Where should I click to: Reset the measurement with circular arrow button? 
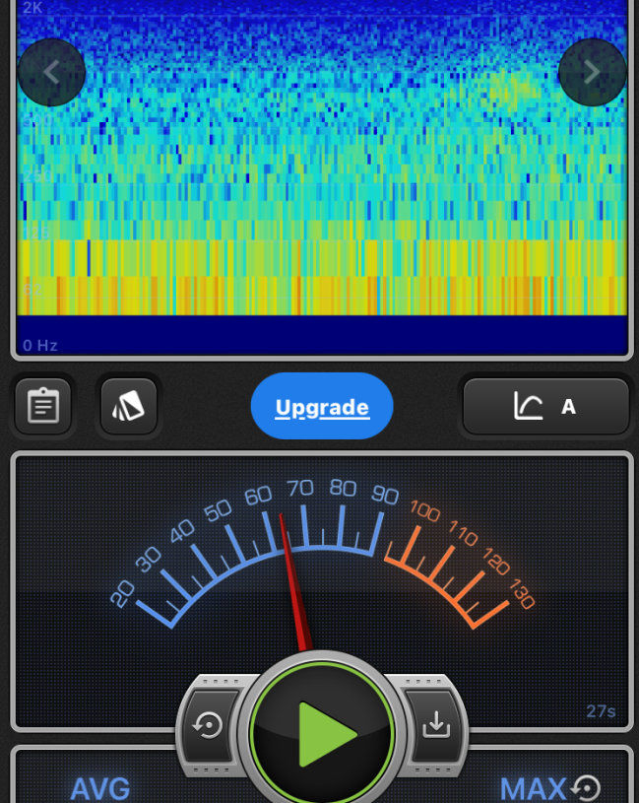[209, 726]
